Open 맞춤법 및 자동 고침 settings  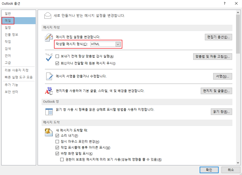(212, 57)
